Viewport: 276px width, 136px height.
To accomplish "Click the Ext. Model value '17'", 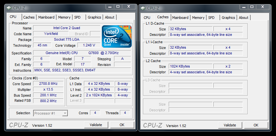I will (x=83, y=64).
